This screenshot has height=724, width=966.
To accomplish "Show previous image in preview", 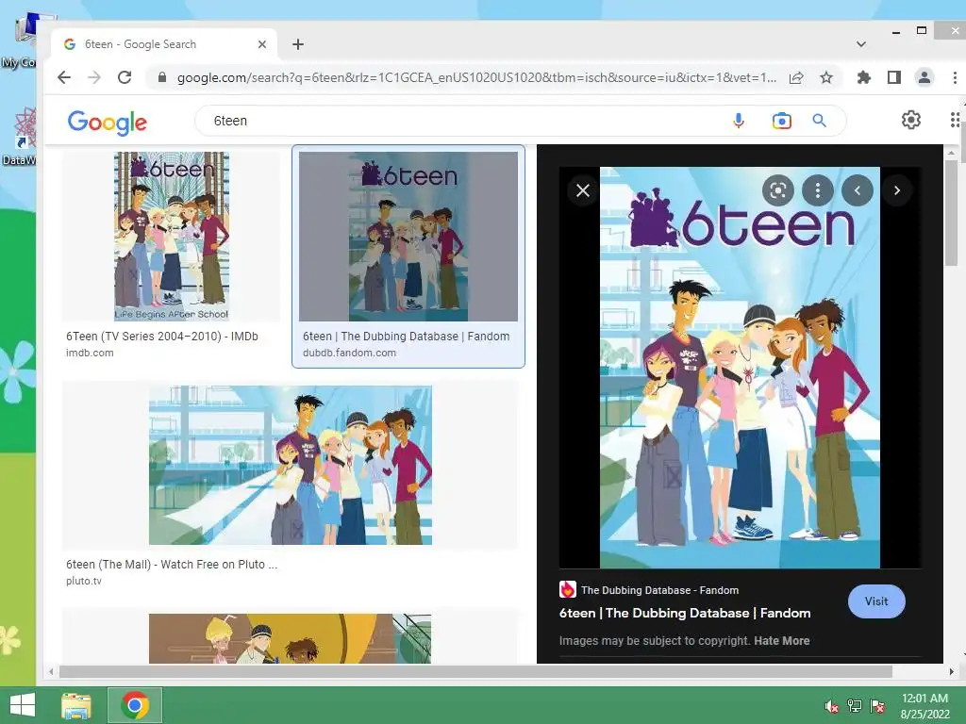I will (858, 190).
